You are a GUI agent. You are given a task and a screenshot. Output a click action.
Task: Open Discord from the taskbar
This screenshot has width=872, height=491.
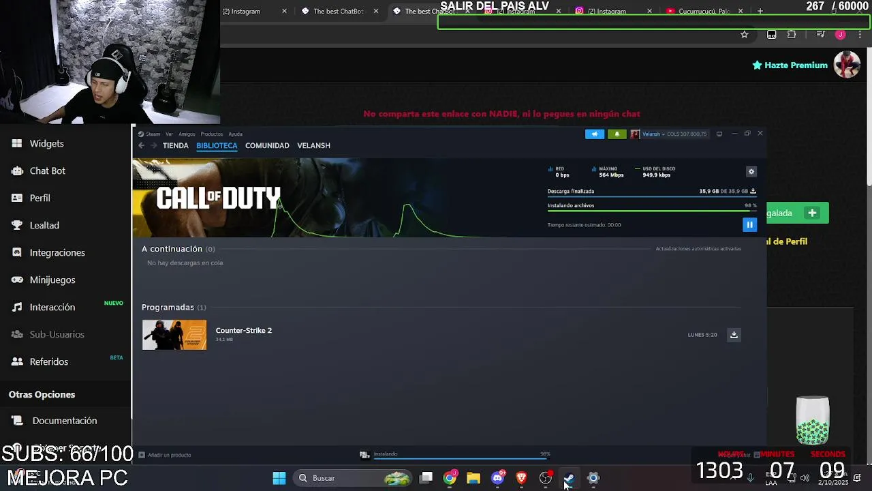[498, 478]
